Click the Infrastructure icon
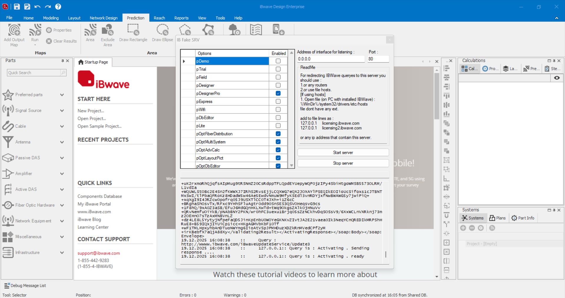The height and width of the screenshot is (298, 565). [x=8, y=252]
